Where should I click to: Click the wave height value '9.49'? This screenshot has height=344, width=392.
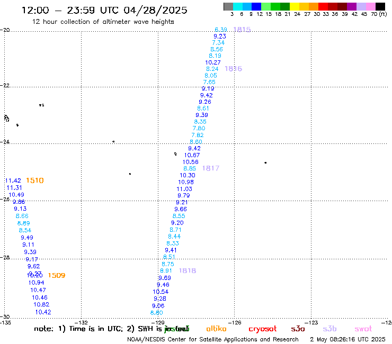coord(27,238)
